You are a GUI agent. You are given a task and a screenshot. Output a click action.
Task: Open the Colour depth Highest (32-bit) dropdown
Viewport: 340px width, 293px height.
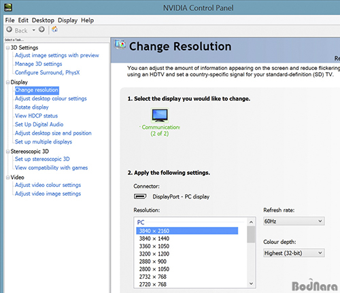pyautogui.click(x=294, y=253)
